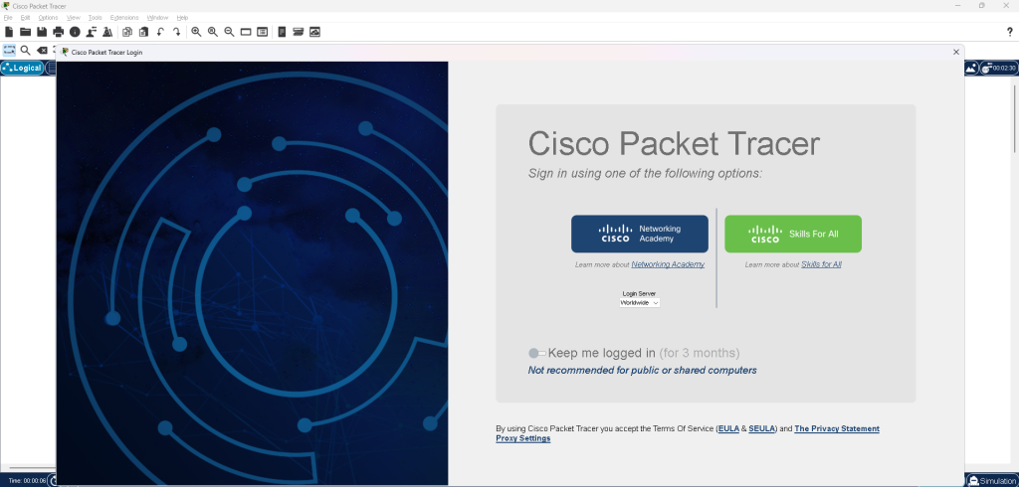This screenshot has width=1019, height=487.
Task: Open the Proxy Settings link
Action: tap(522, 438)
